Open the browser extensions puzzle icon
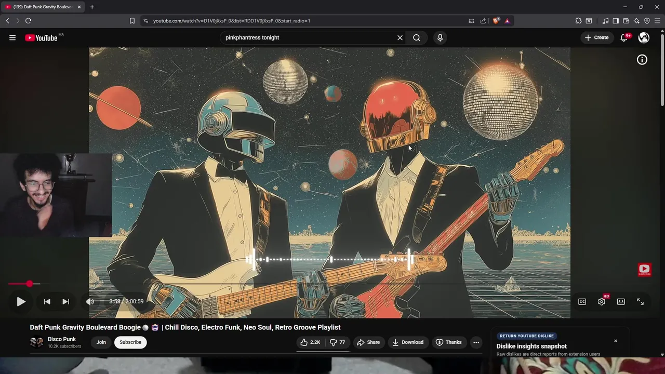Screen dimensions: 665x374 [578, 21]
